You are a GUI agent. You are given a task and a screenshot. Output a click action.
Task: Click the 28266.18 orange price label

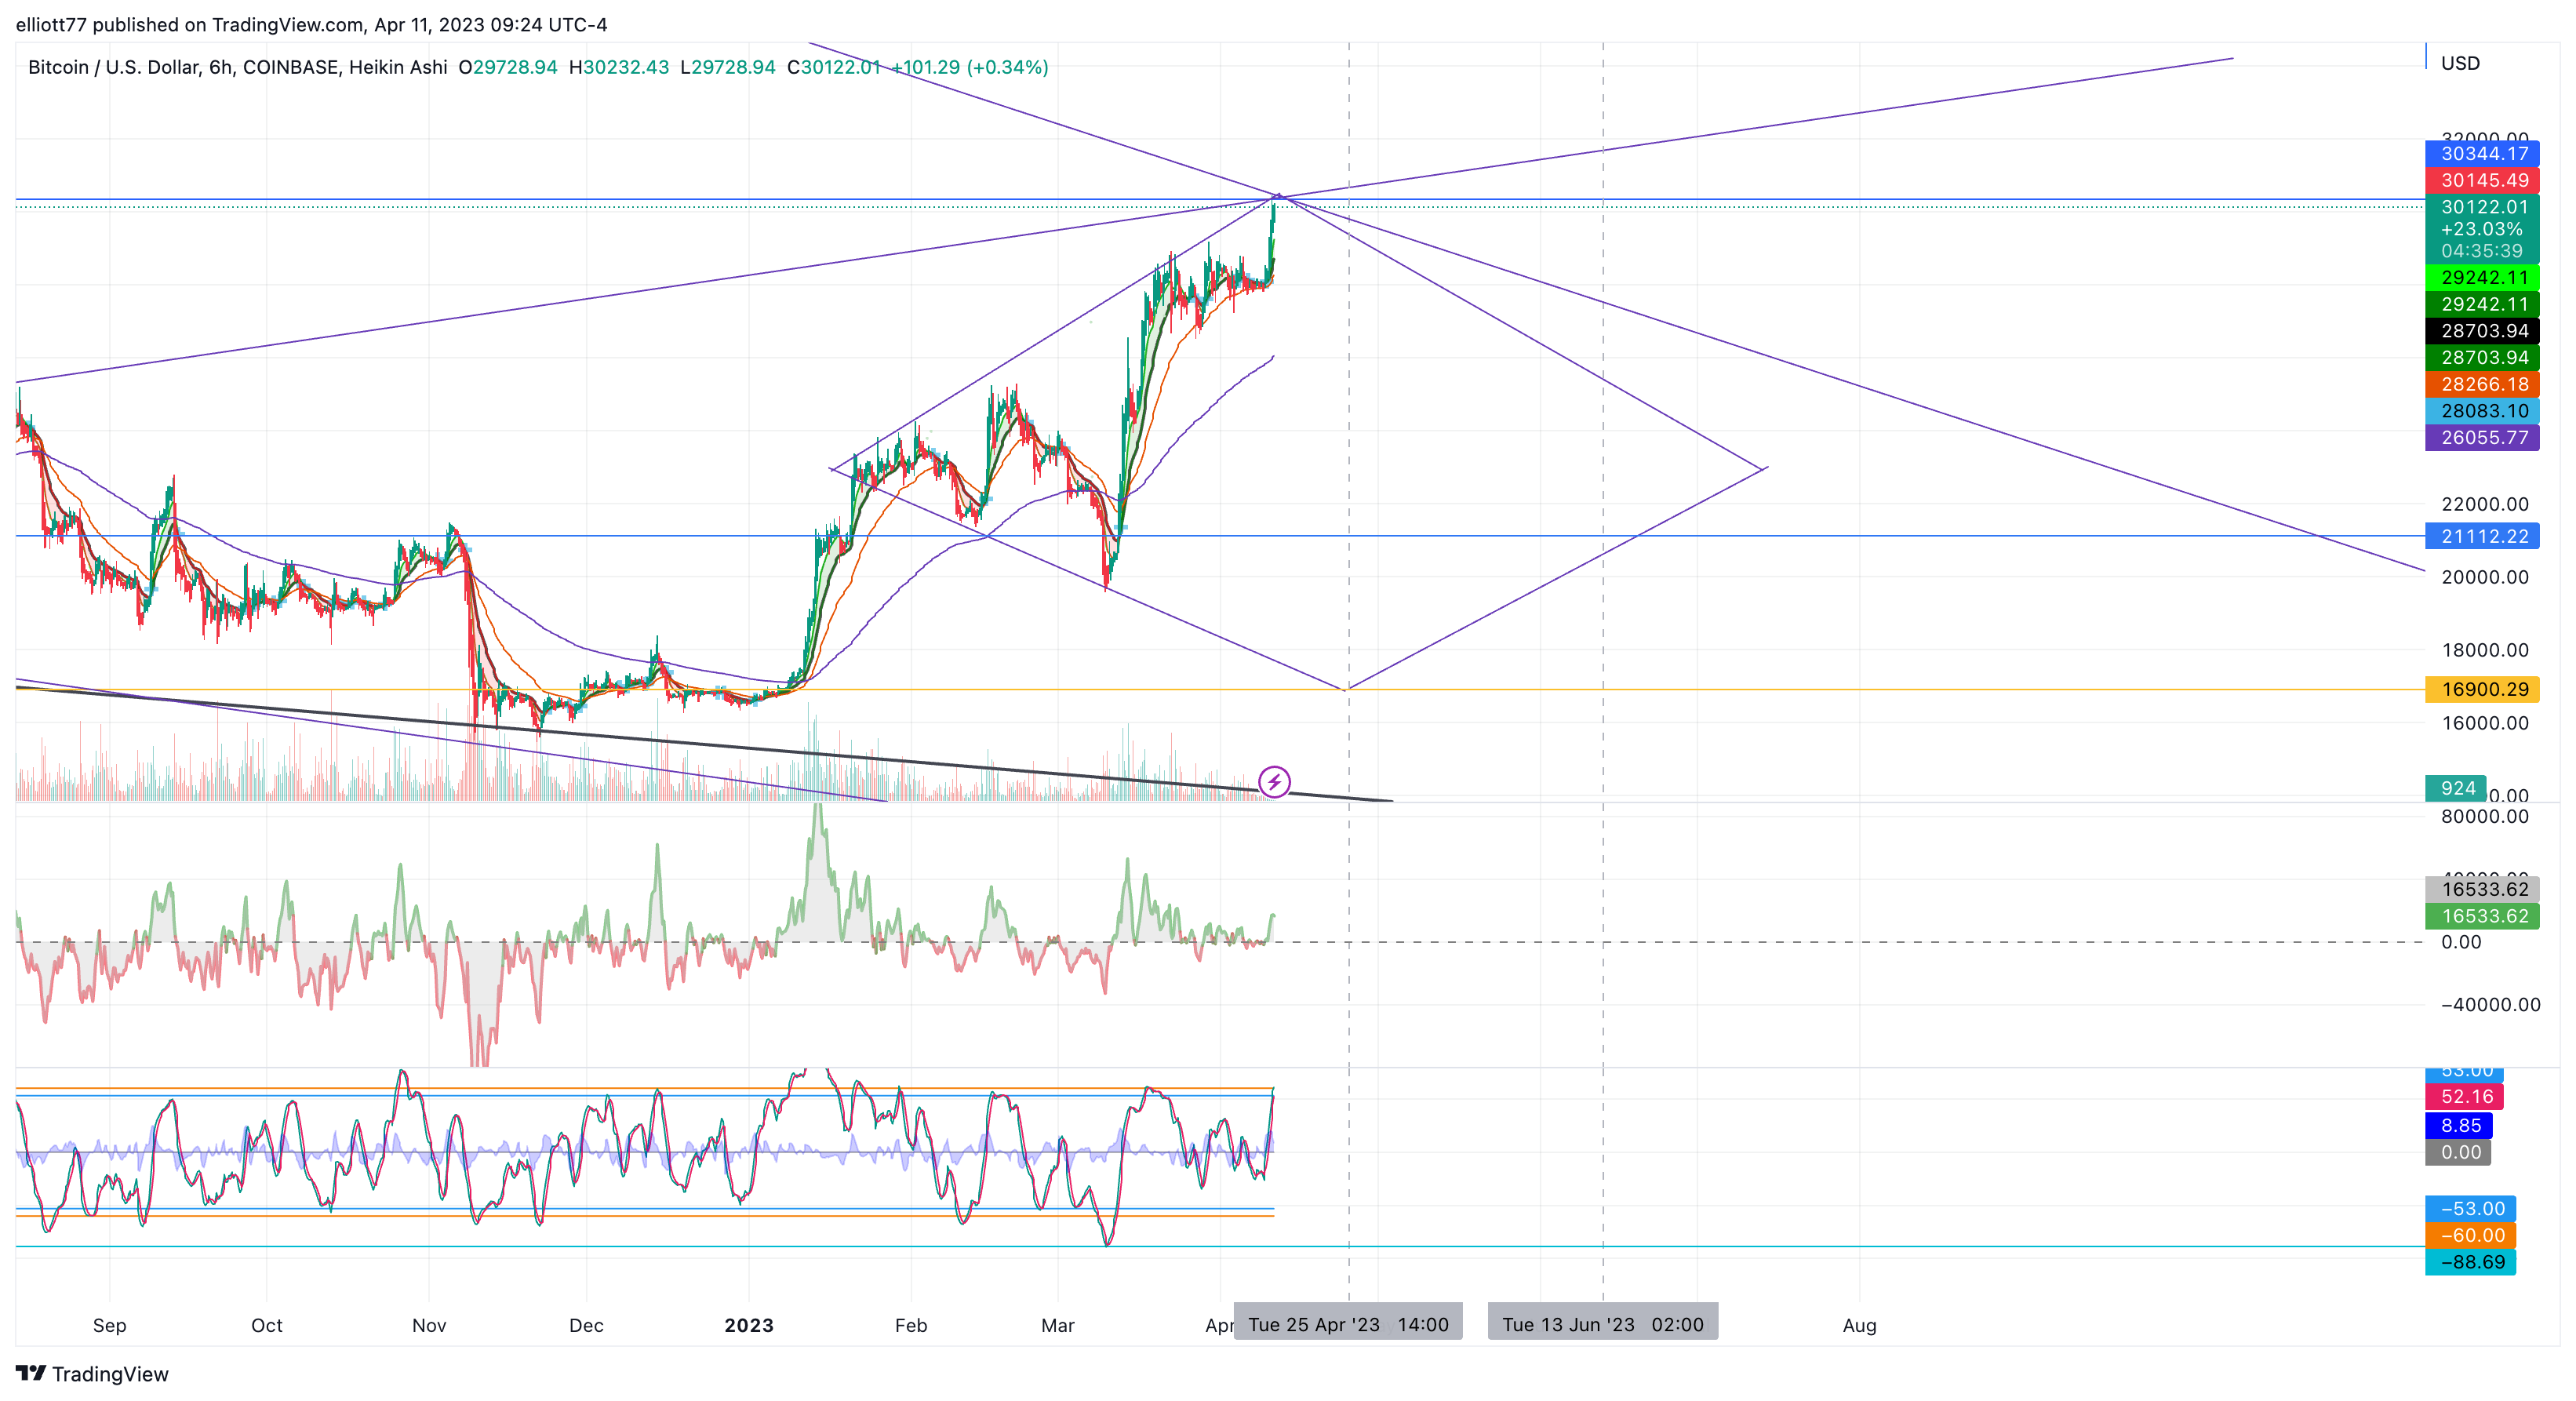point(2482,385)
